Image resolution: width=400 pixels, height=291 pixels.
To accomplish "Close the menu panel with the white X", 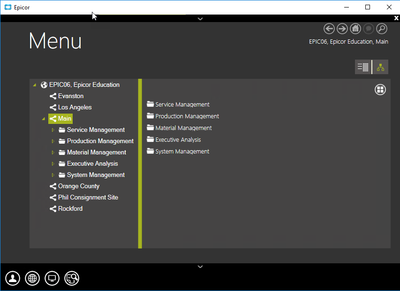I will 396,18.
